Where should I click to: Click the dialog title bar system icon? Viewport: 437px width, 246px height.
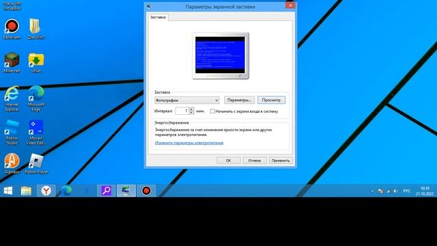pos(149,6)
